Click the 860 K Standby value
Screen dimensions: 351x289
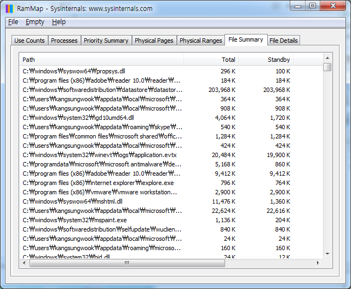tap(283, 164)
